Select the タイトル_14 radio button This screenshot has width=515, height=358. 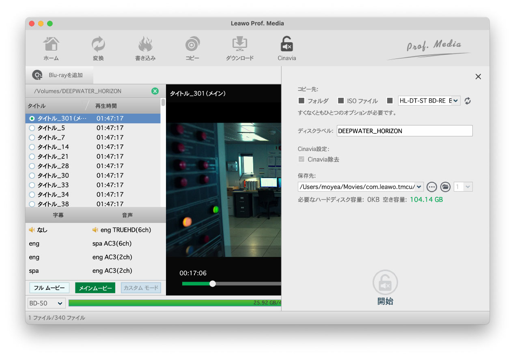point(32,147)
